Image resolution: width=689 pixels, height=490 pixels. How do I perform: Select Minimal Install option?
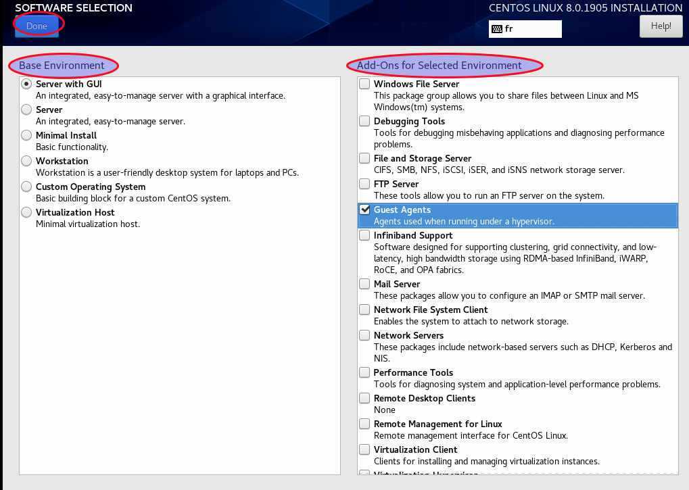(x=26, y=135)
